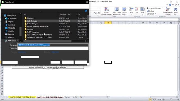
Task: Click Otomatik Toplam sigma icon
Action: tap(148, 8)
